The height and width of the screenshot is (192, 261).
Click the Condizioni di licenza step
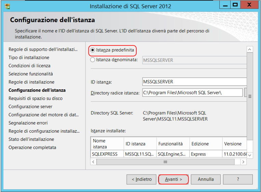(x=29, y=66)
